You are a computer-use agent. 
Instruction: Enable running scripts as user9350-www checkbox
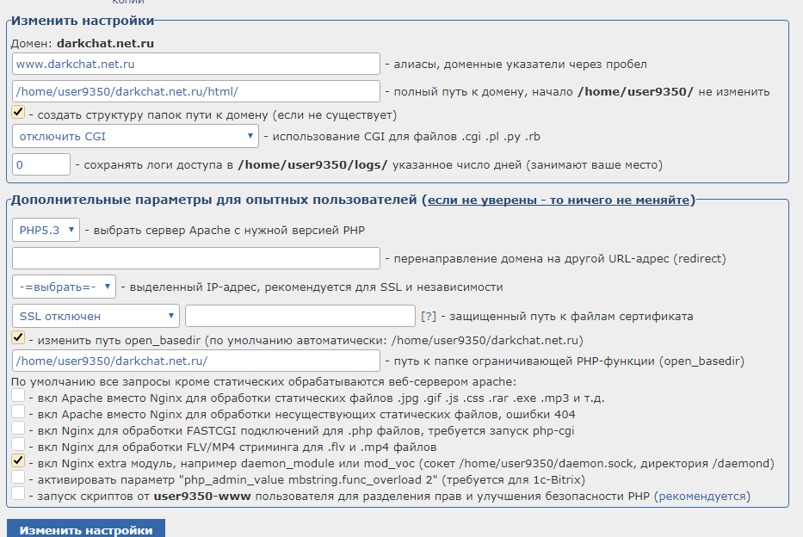(x=18, y=494)
